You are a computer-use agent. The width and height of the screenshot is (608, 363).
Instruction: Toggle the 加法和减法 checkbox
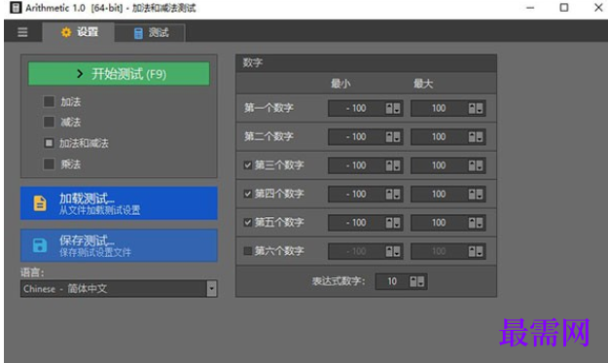[x=49, y=143]
